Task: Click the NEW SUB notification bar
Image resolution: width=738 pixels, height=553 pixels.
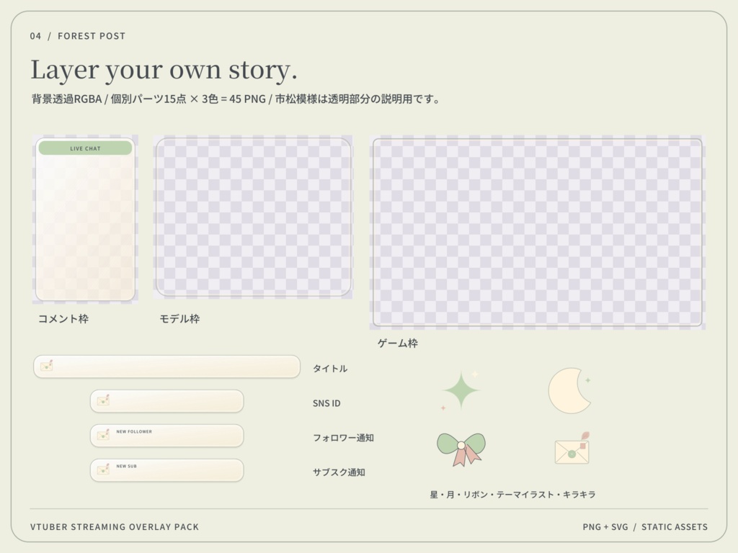Action: pyautogui.click(x=167, y=470)
